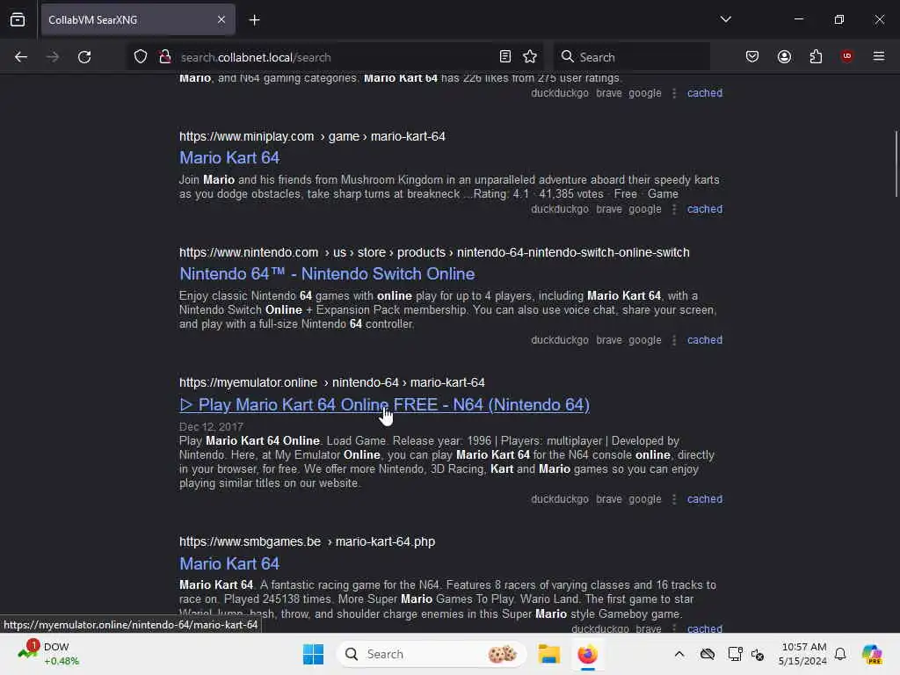Viewport: 900px width, 675px height.
Task: Open the smbgames Mario Kart 64 result
Action: click(229, 563)
